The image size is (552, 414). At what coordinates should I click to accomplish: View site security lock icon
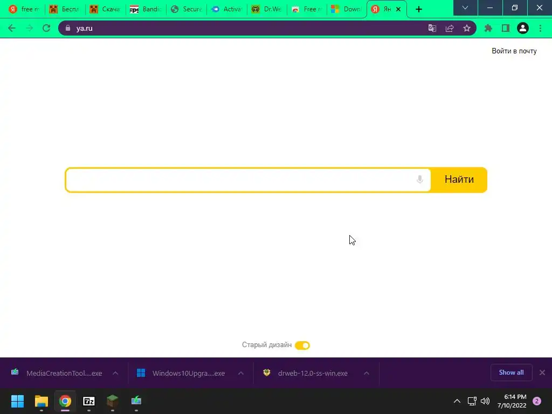click(68, 28)
